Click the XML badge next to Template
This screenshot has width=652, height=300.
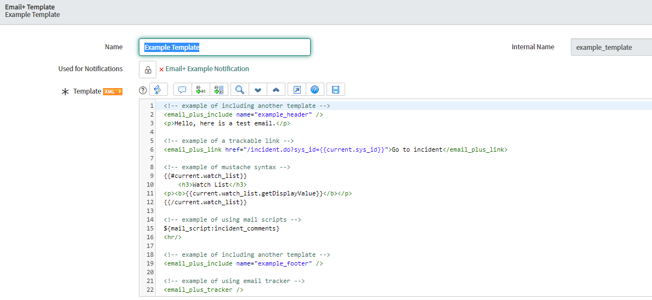point(113,91)
